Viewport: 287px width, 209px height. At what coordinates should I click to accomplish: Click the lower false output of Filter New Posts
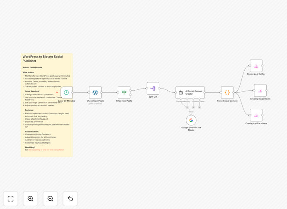[x=130, y=95]
